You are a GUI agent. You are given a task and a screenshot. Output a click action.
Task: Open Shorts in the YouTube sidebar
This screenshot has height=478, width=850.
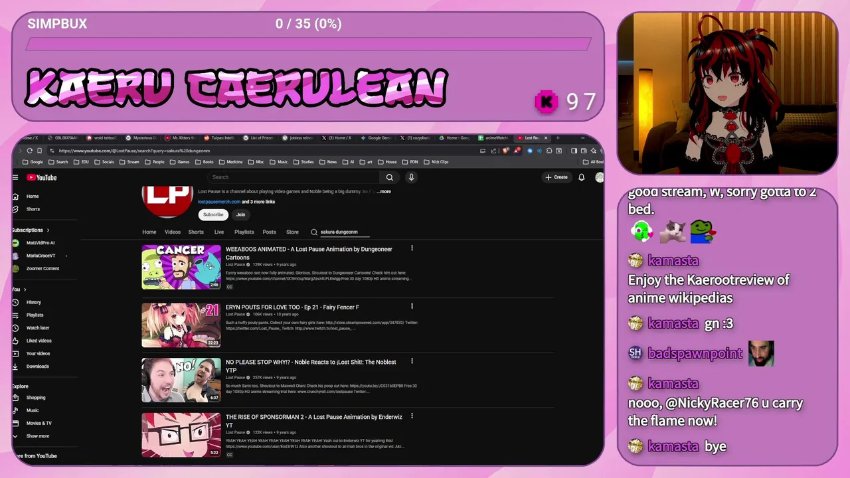[x=27, y=209]
